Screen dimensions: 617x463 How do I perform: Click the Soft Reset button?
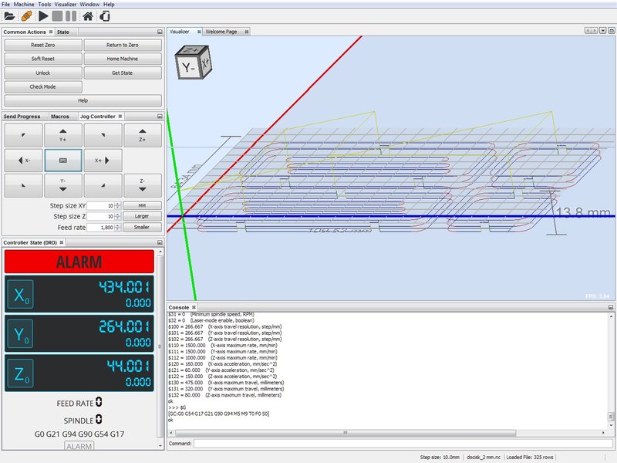click(43, 59)
